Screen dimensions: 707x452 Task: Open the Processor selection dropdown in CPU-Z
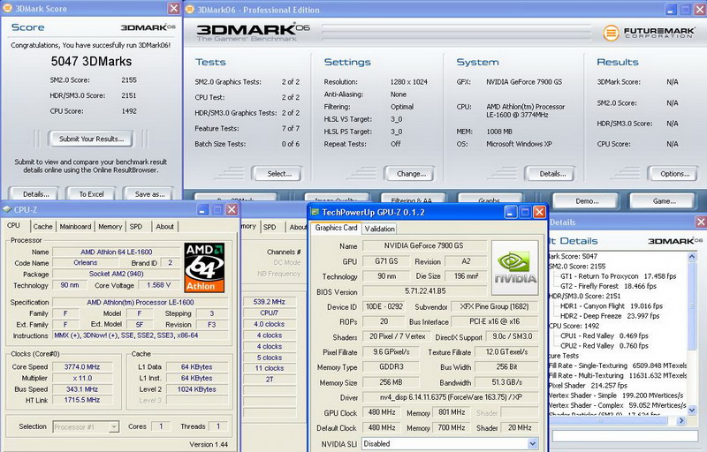(x=114, y=426)
